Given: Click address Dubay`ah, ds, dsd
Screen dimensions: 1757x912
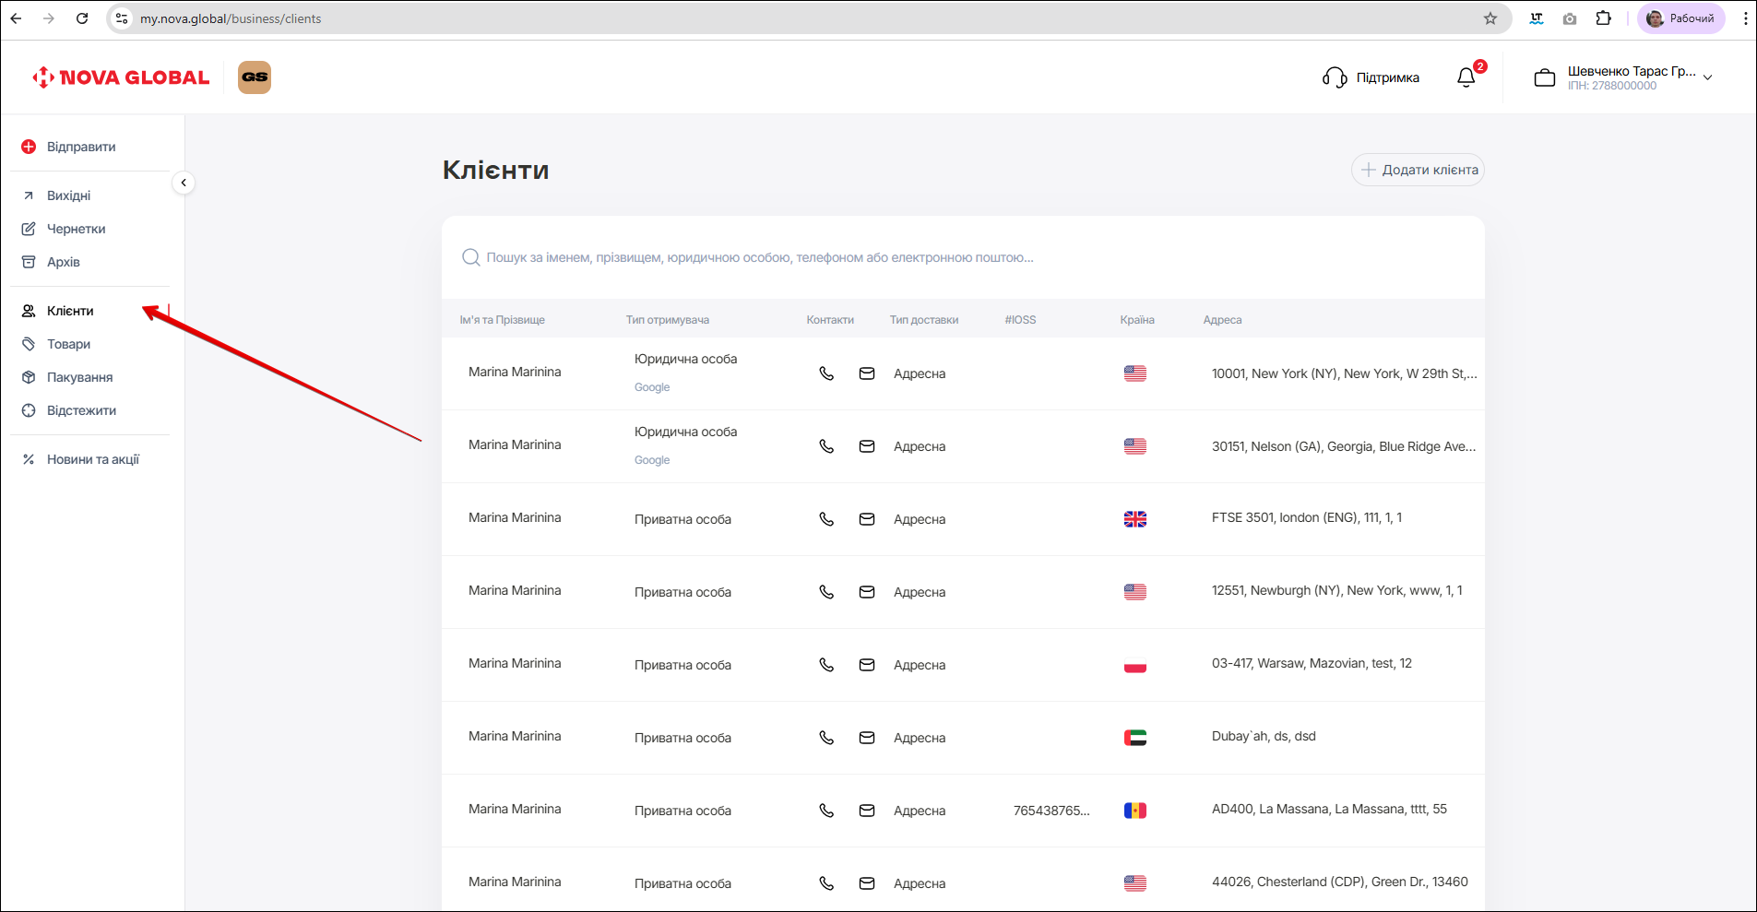Looking at the screenshot, I should [x=1264, y=736].
